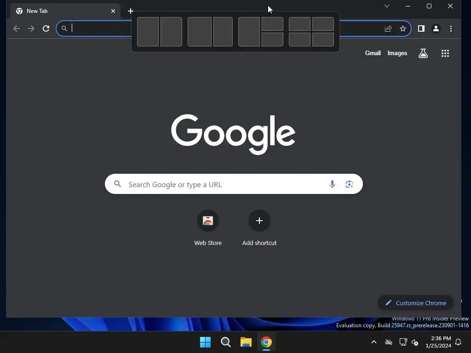Open Windows taskbar search
This screenshot has height=353, width=471.
pos(225,342)
